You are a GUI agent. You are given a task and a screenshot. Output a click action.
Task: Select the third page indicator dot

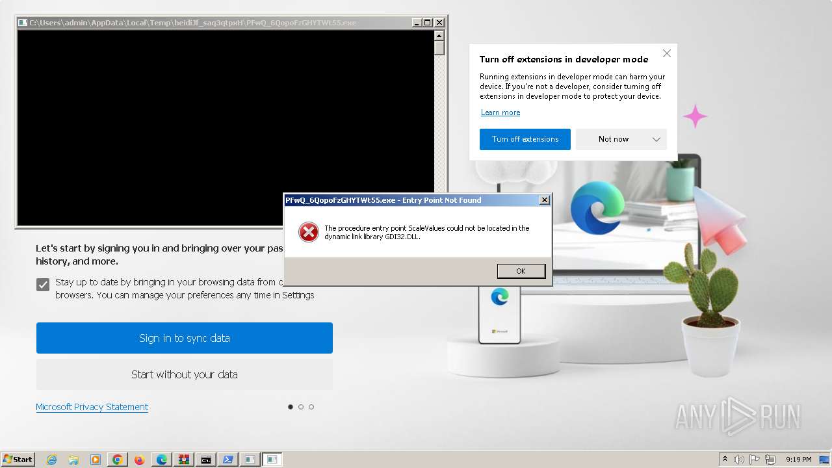pos(311,407)
